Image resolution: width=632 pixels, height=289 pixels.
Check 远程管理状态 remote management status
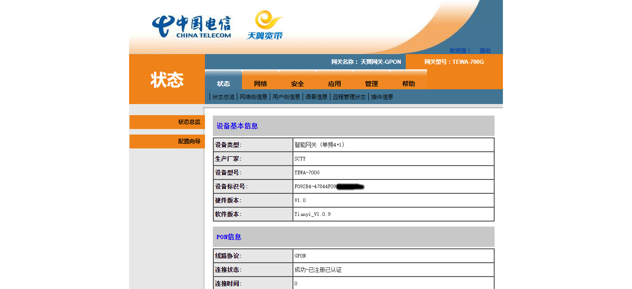[x=348, y=97]
